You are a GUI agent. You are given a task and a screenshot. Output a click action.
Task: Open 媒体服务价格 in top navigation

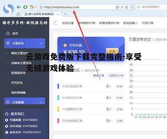[87, 23]
